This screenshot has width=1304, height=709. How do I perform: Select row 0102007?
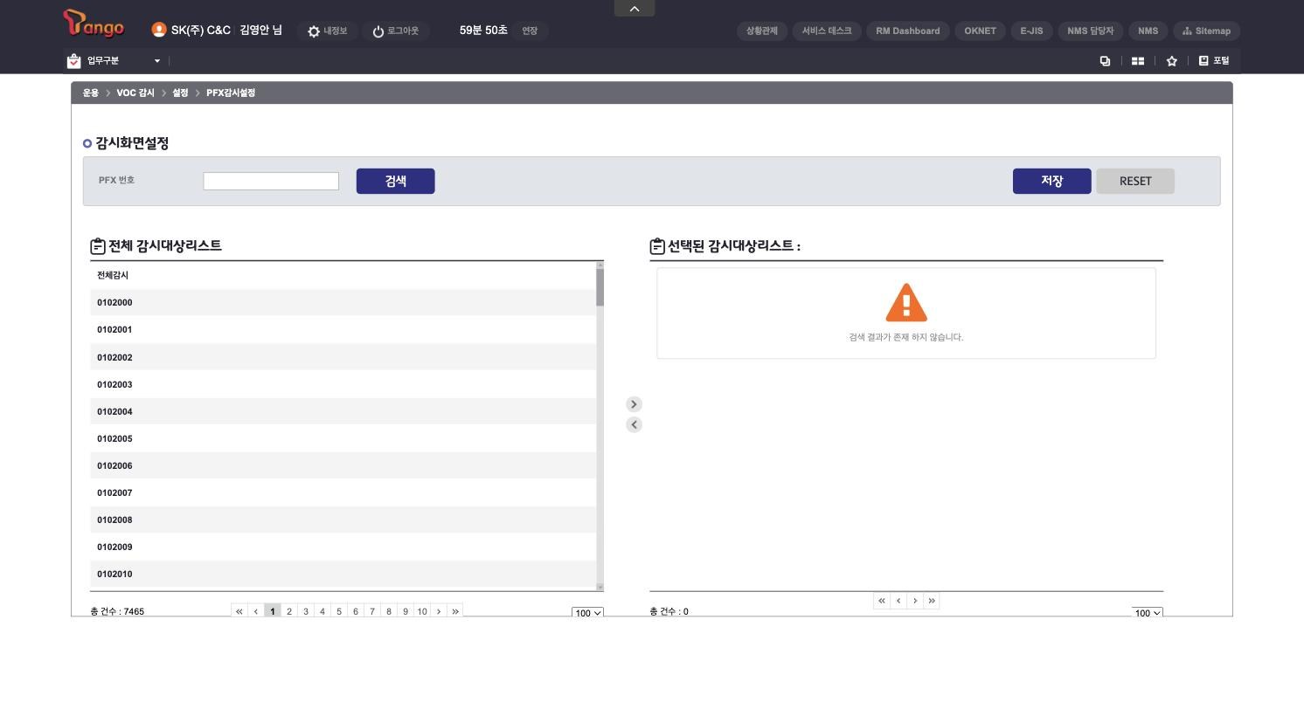(x=343, y=493)
